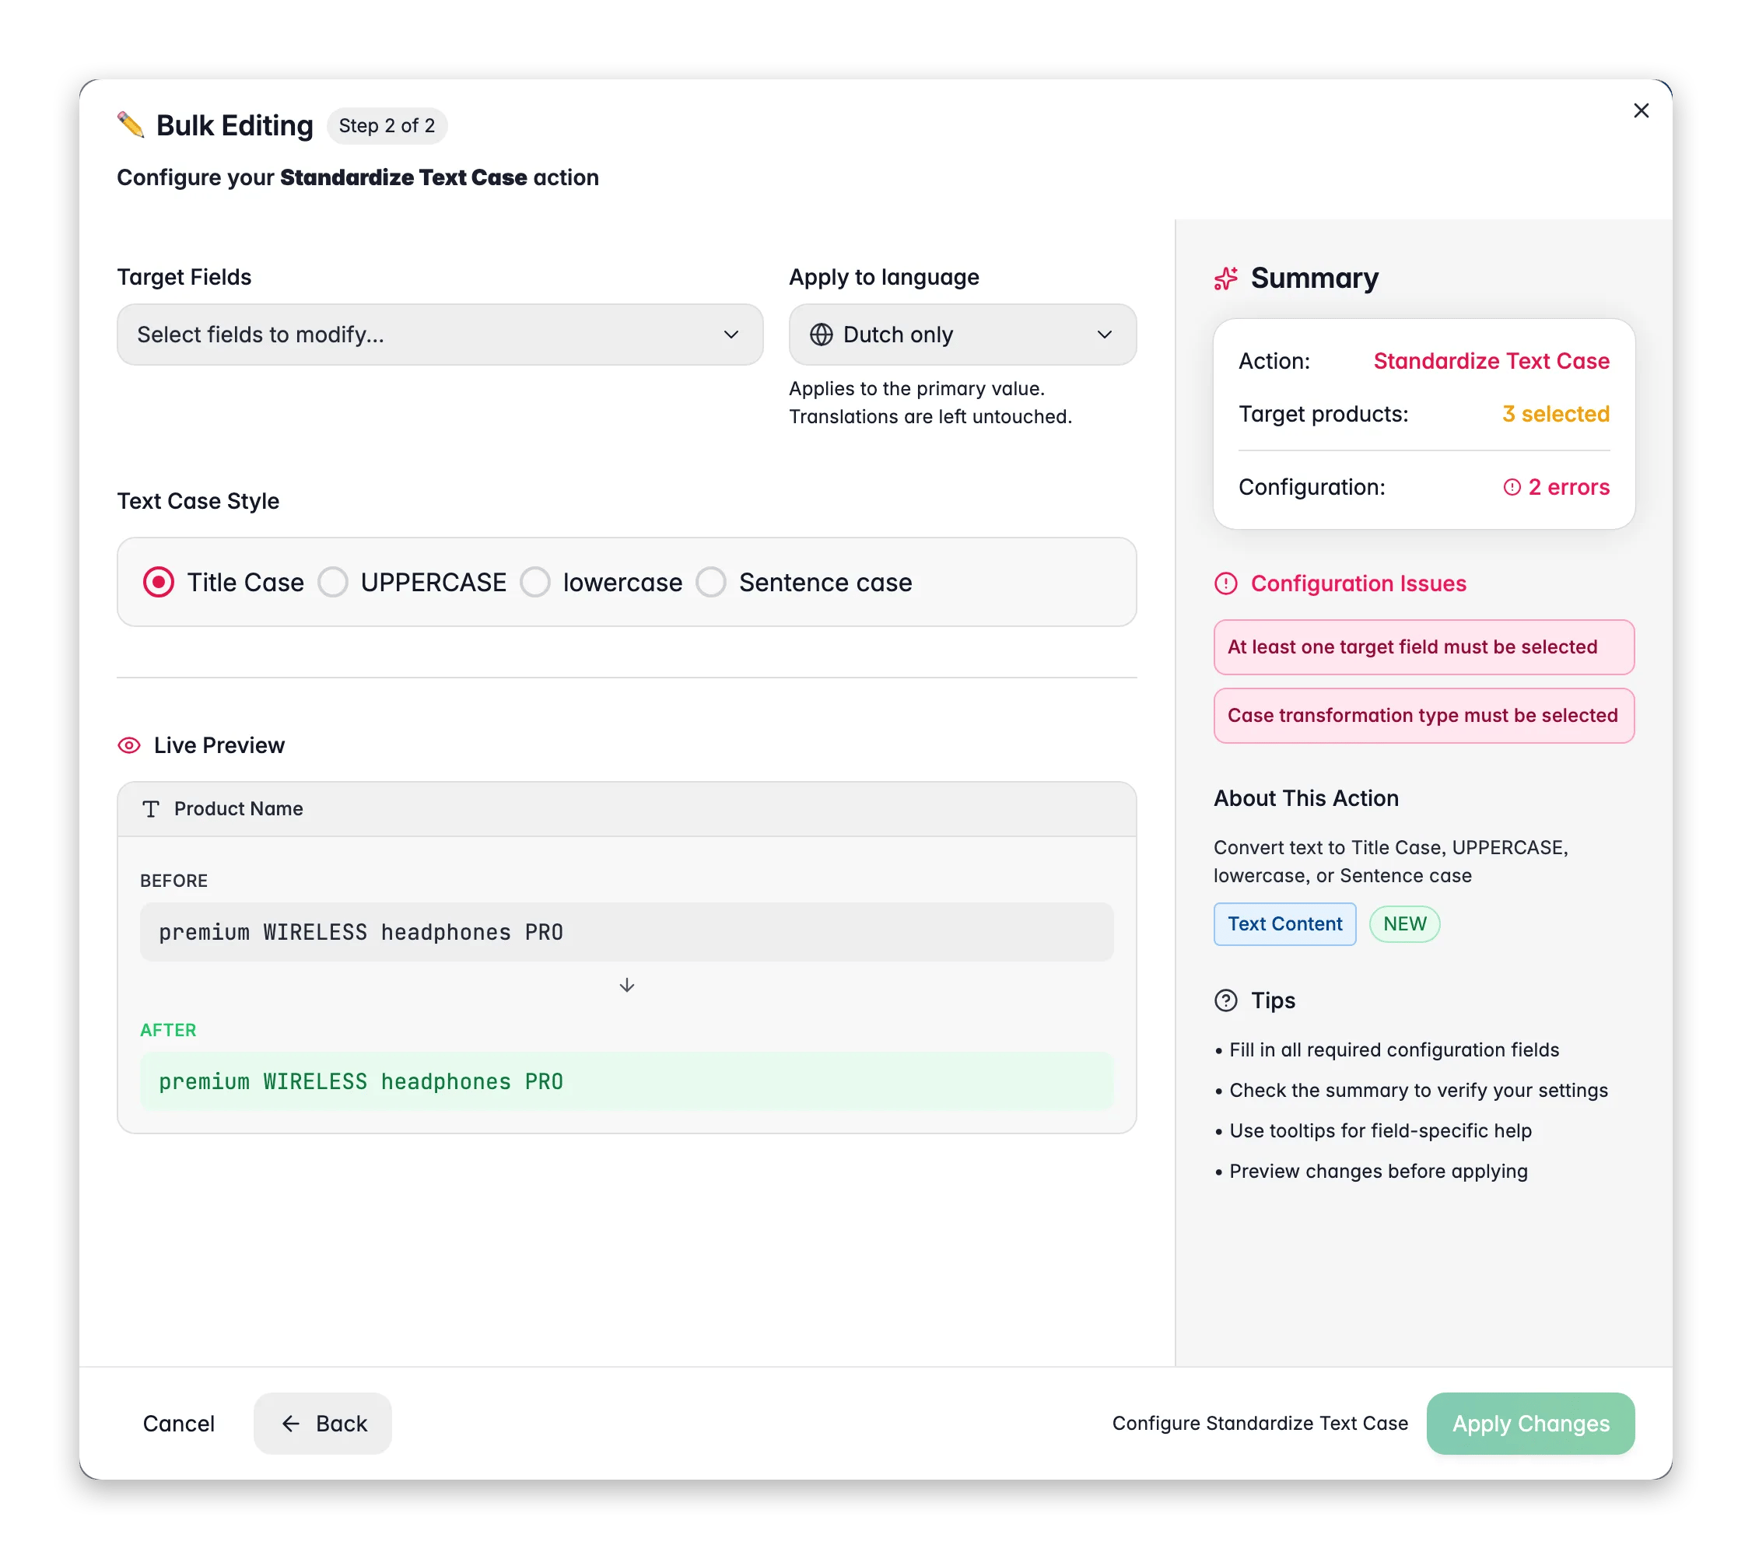Screen dimensions: 1752x1559
Task: Click 'Fill in all required configuration fields' tip
Action: [1393, 1050]
